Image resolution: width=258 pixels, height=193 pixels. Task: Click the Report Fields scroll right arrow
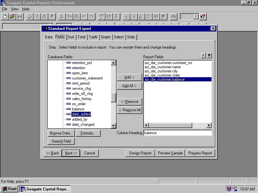pos(209,125)
